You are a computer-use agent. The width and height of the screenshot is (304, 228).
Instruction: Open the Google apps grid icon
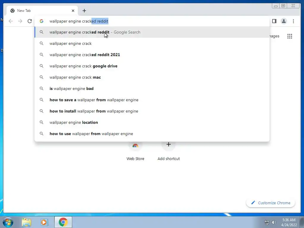coord(290,36)
